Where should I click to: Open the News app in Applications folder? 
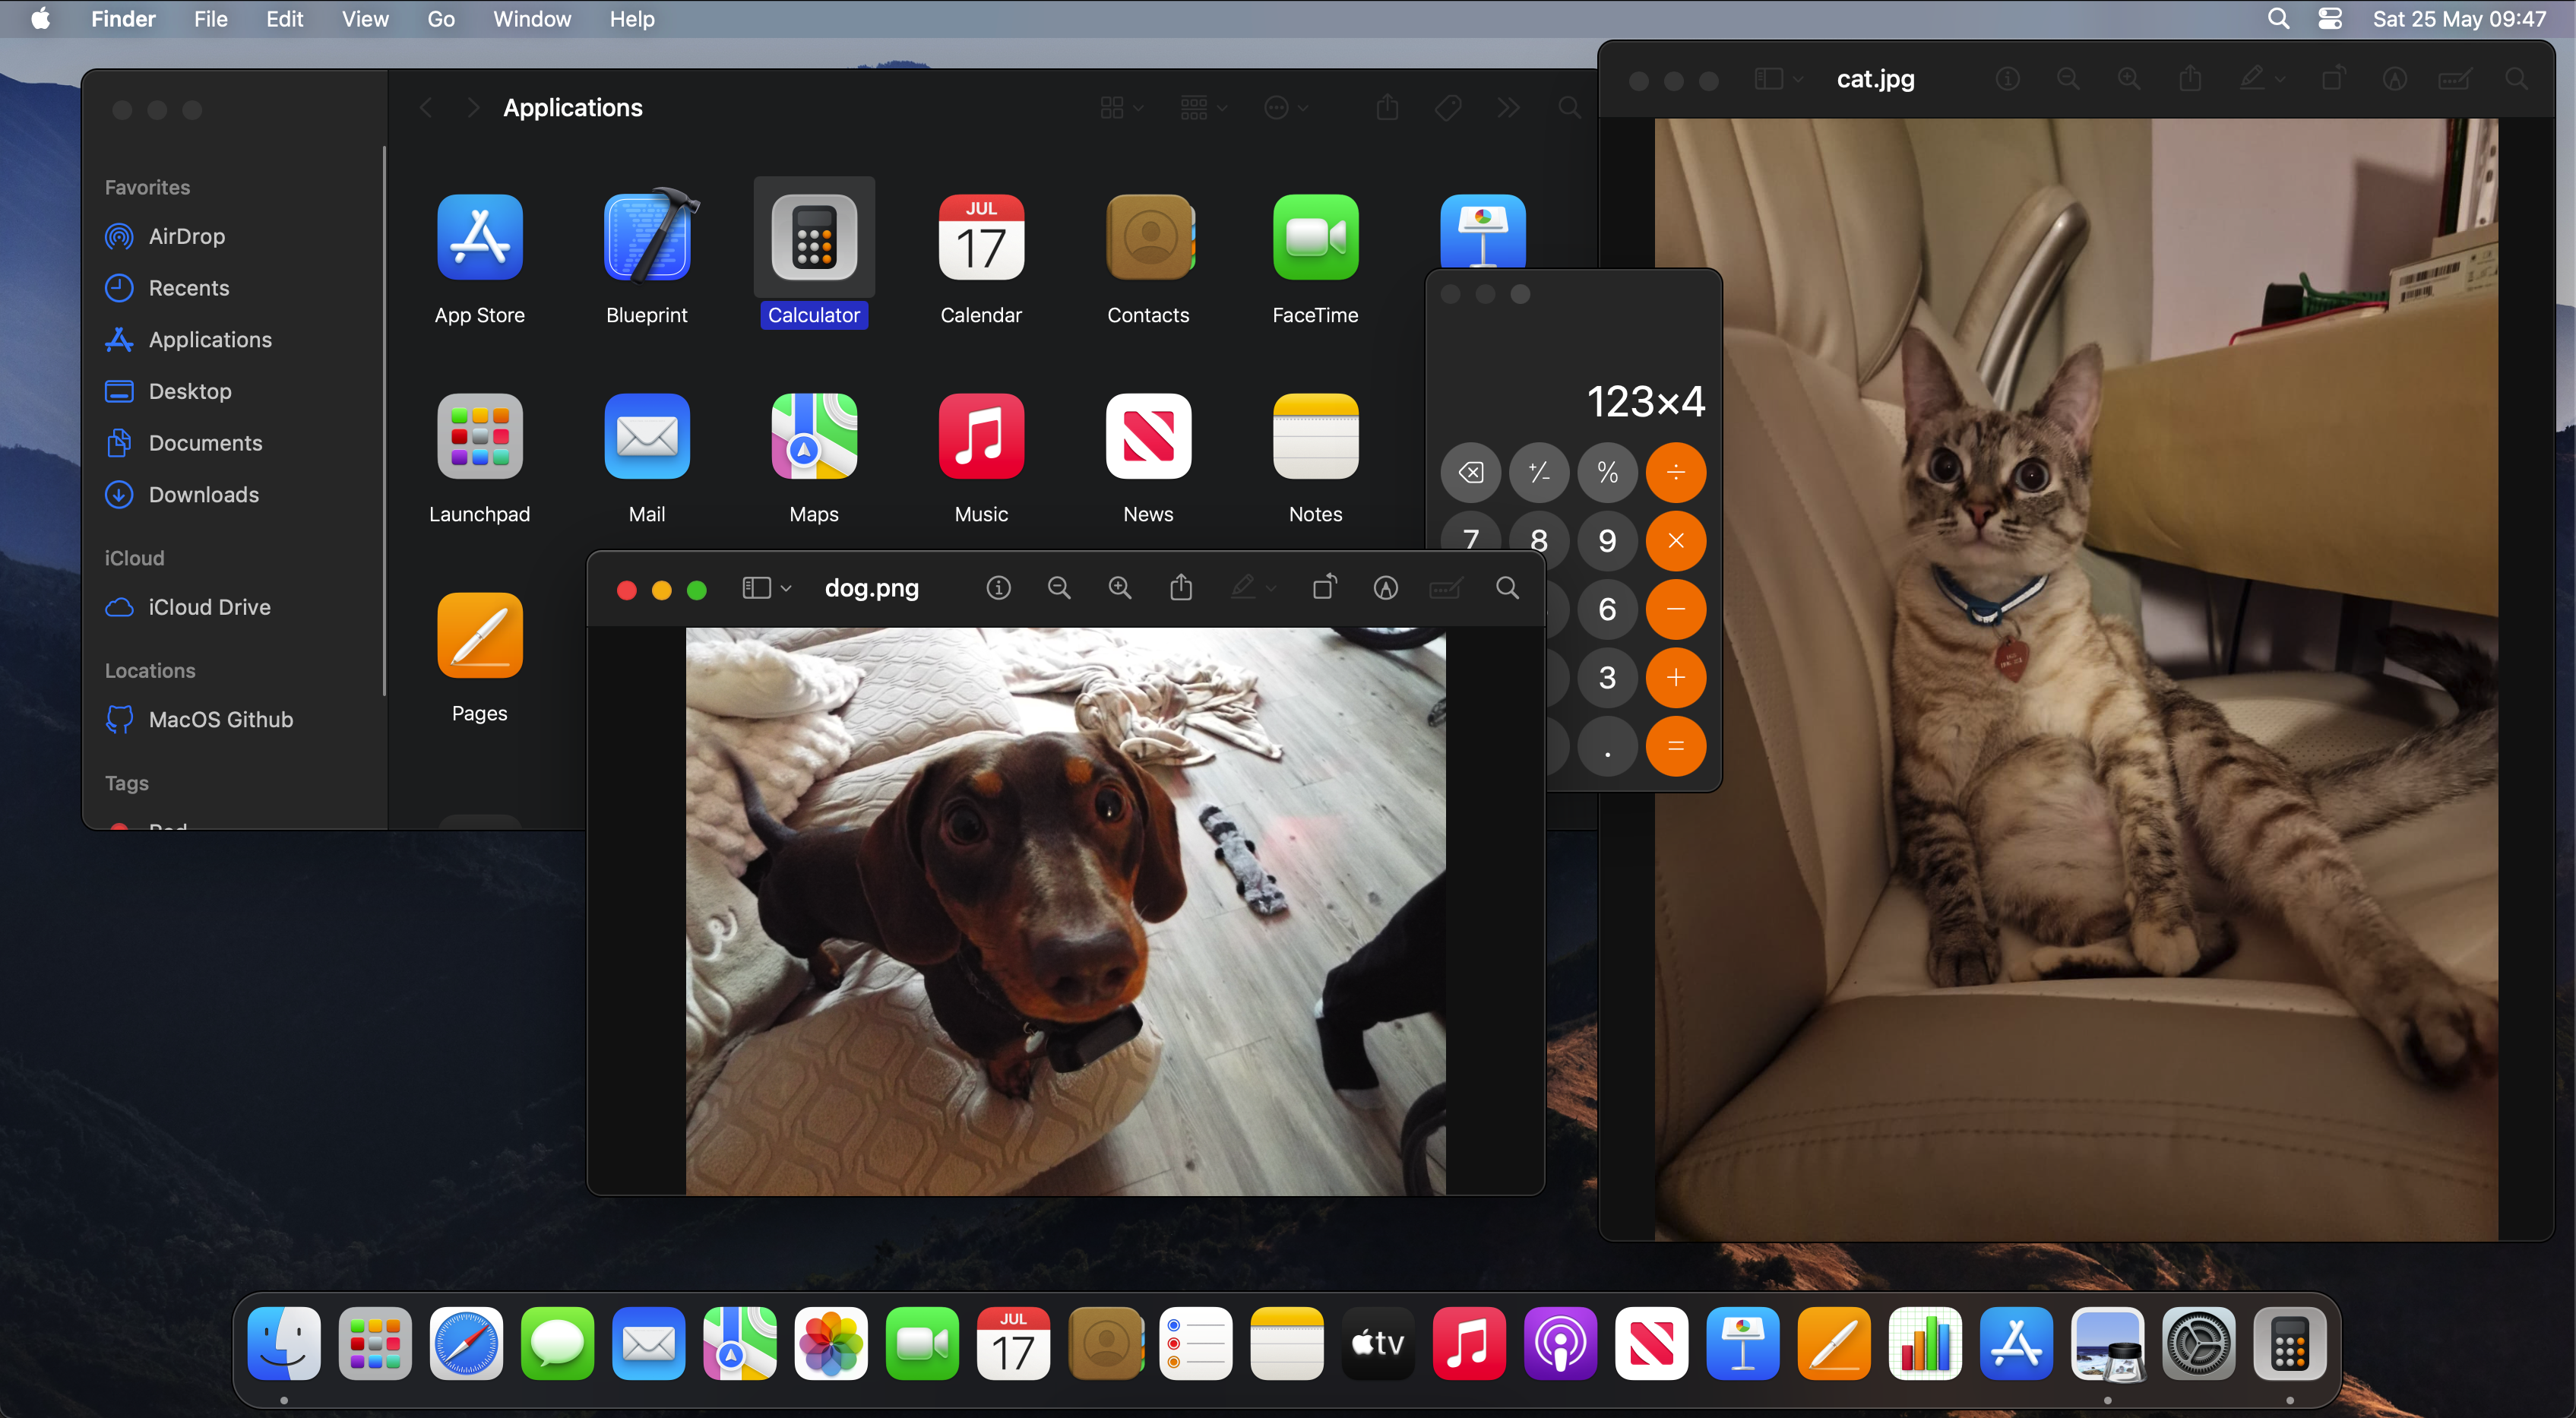point(1148,437)
